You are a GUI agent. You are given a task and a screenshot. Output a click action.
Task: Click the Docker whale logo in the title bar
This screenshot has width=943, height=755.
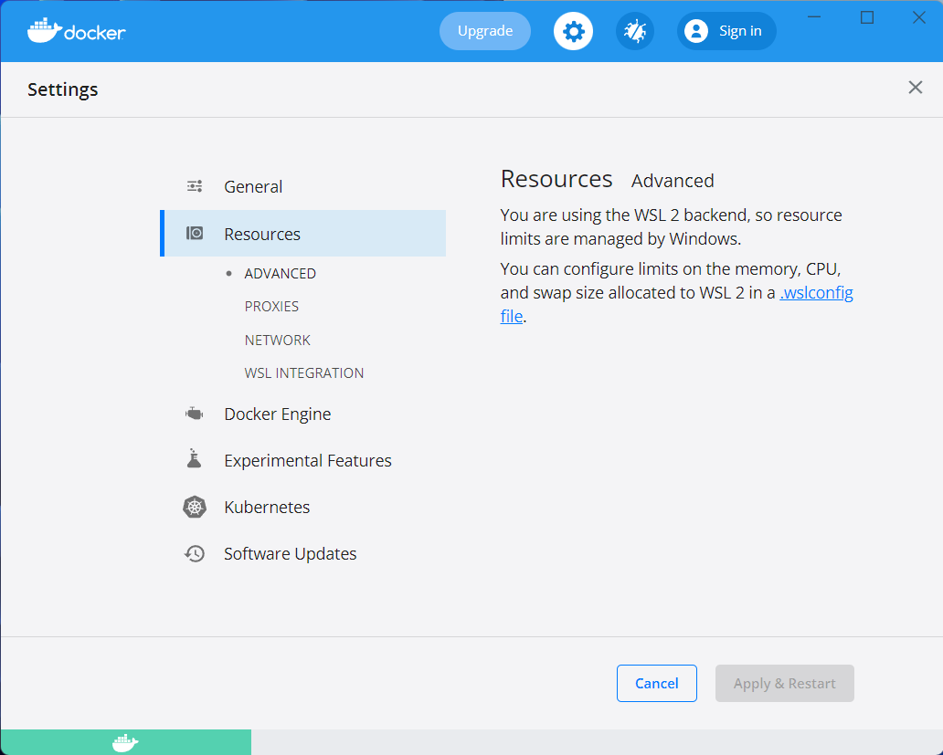(44, 30)
